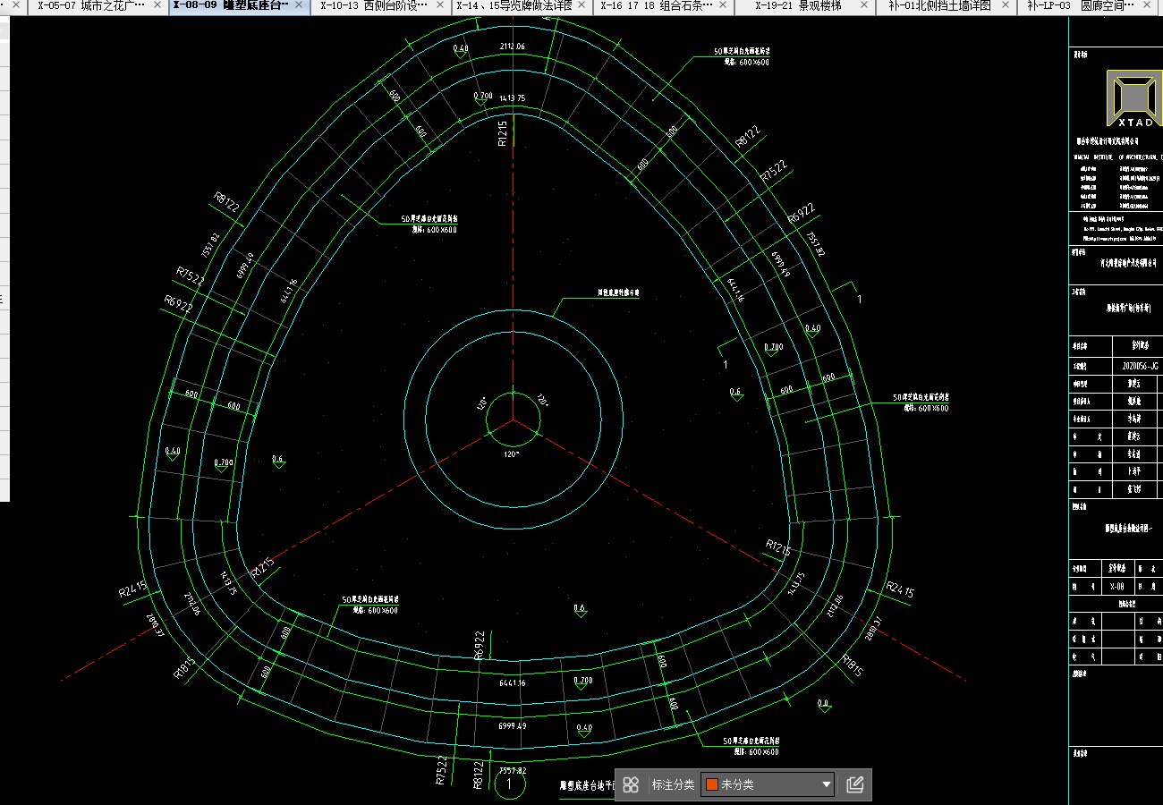This screenshot has width=1163, height=805.
Task: Close the X-10-13 西侧台阶设 tab
Action: point(441,5)
